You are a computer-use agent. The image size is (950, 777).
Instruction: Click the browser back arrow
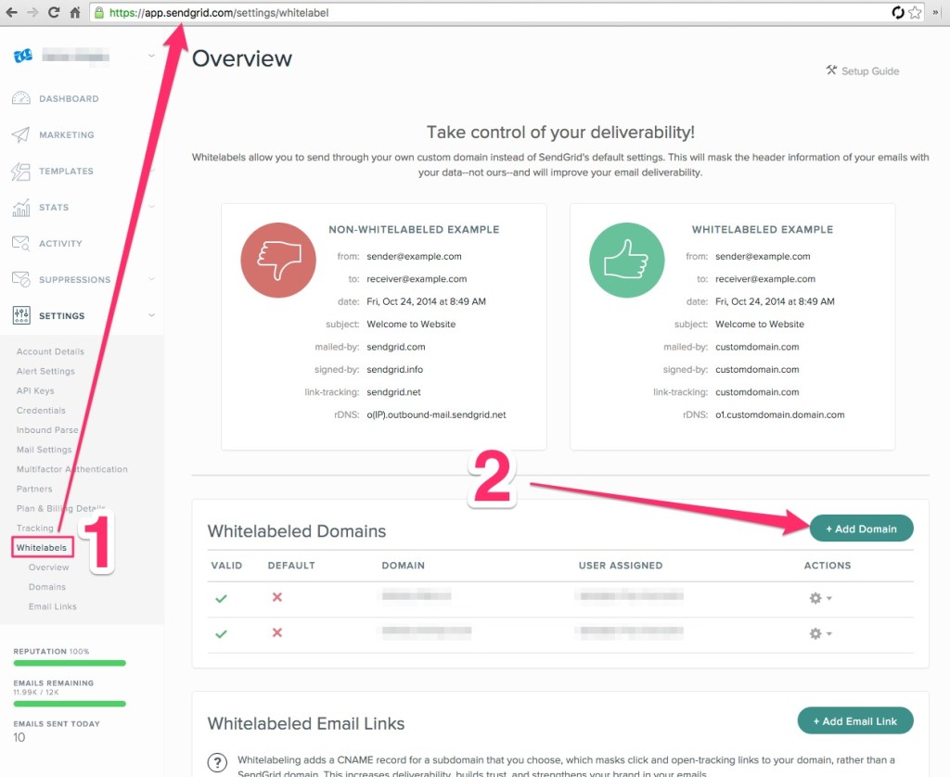pyautogui.click(x=11, y=12)
